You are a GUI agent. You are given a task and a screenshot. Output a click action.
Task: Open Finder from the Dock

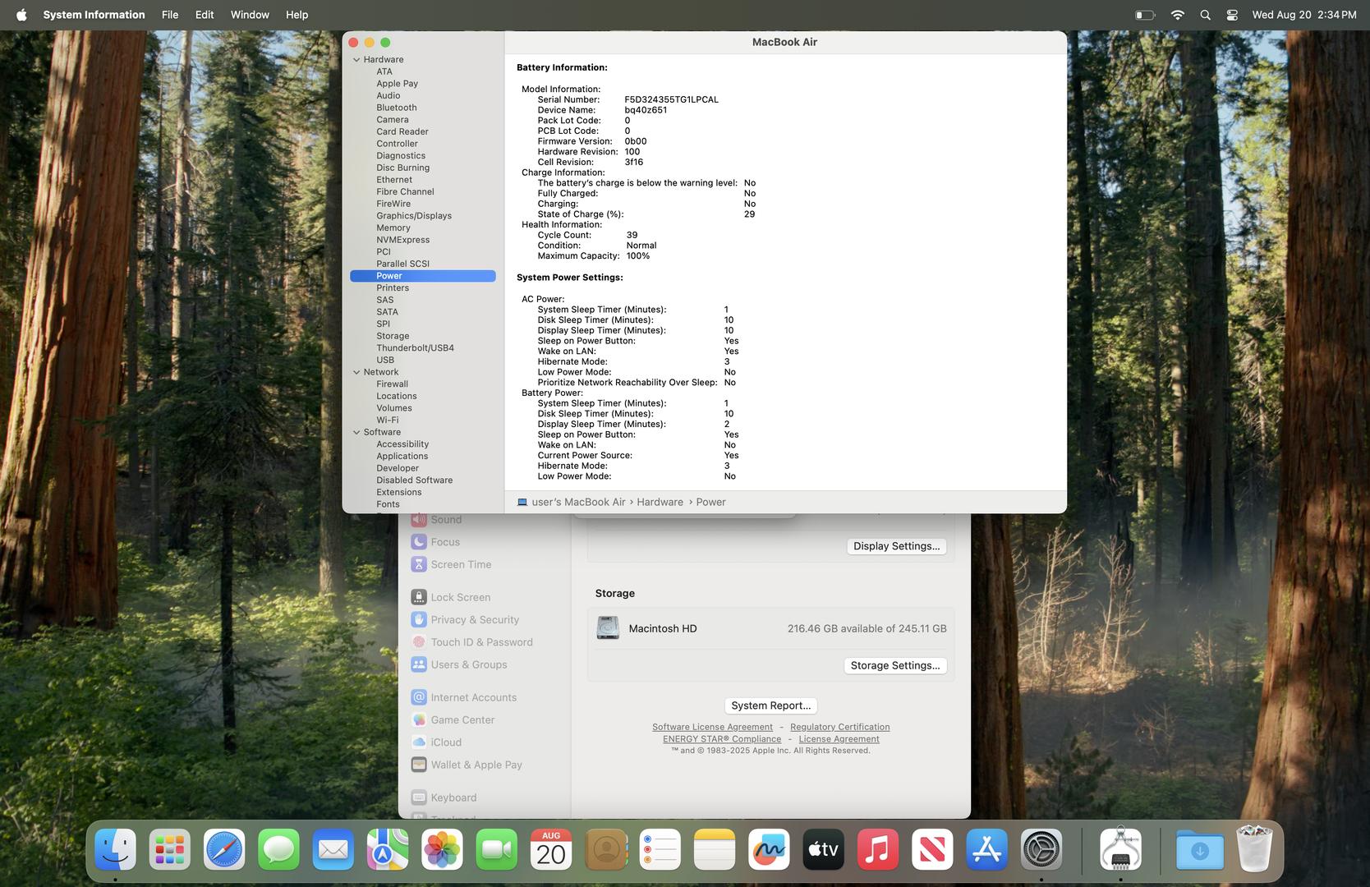[x=115, y=849]
